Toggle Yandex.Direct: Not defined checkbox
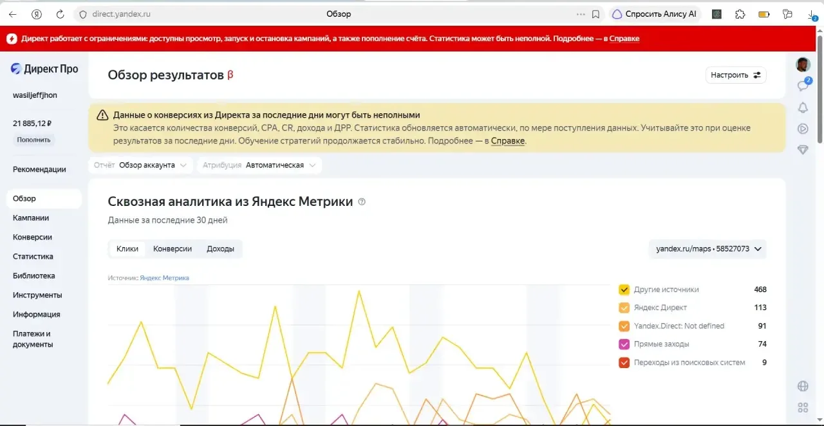824x426 pixels. (624, 326)
